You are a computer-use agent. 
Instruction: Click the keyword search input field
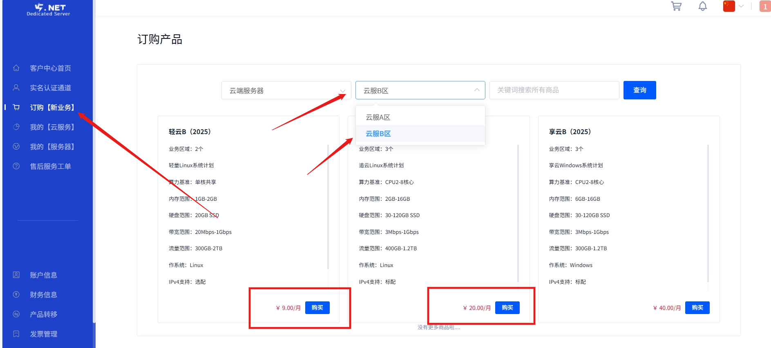click(x=554, y=90)
